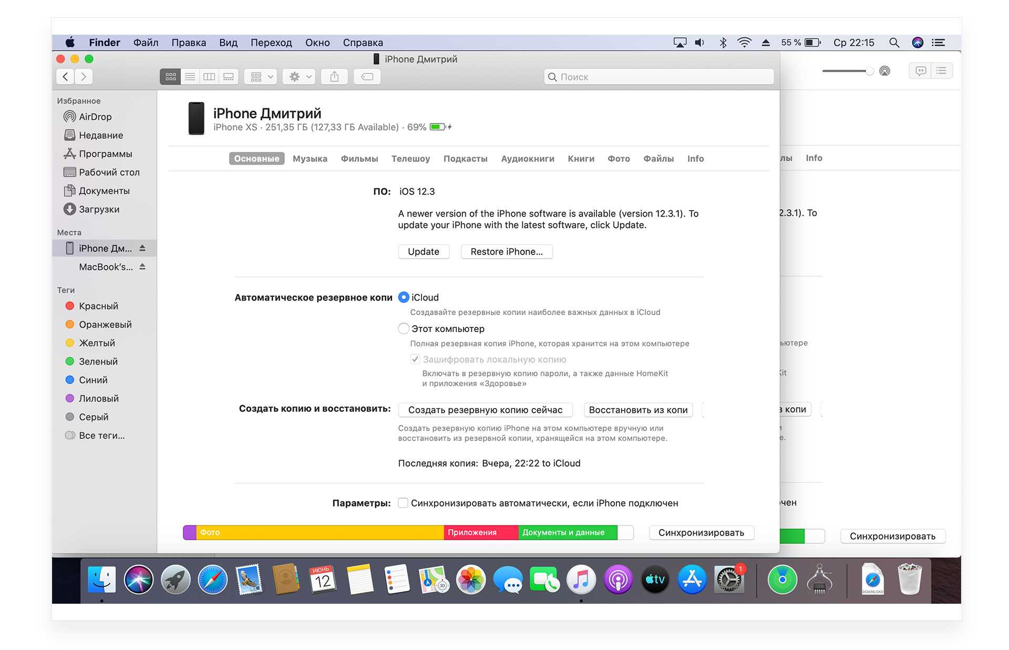
Task: Switch to the Аудиокниги tab
Action: coord(528,159)
